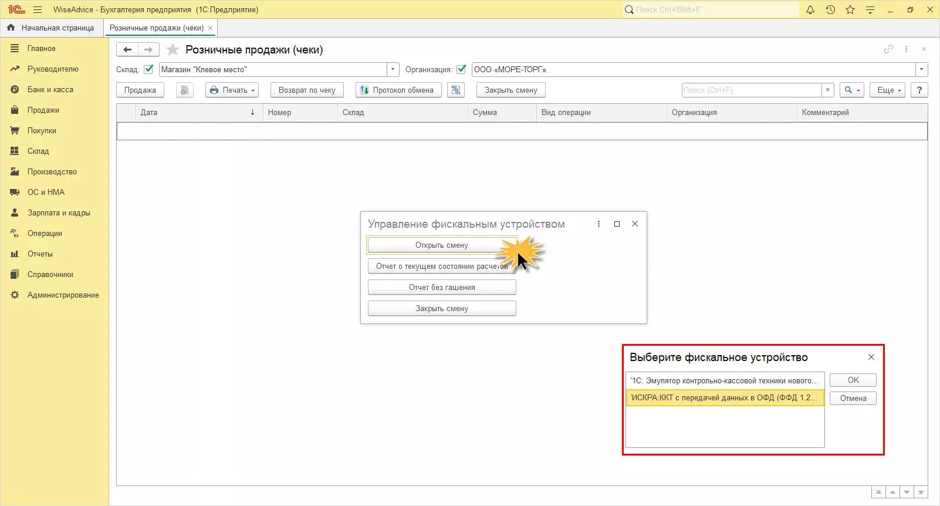Jump to the end of the list arrow
940x506 pixels.
pyautogui.click(x=921, y=492)
